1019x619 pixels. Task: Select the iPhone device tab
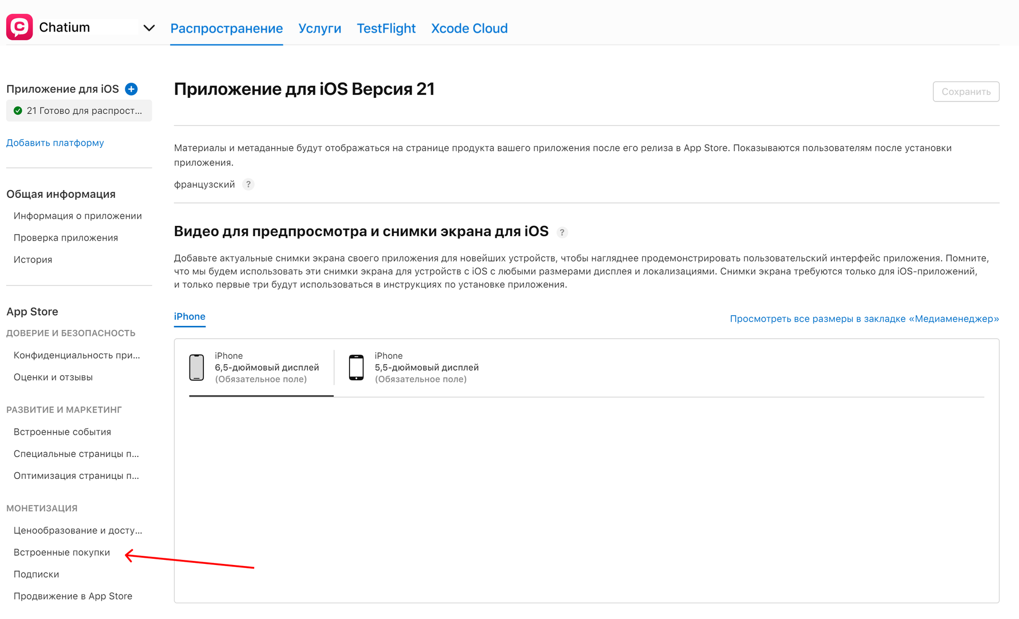coord(190,317)
